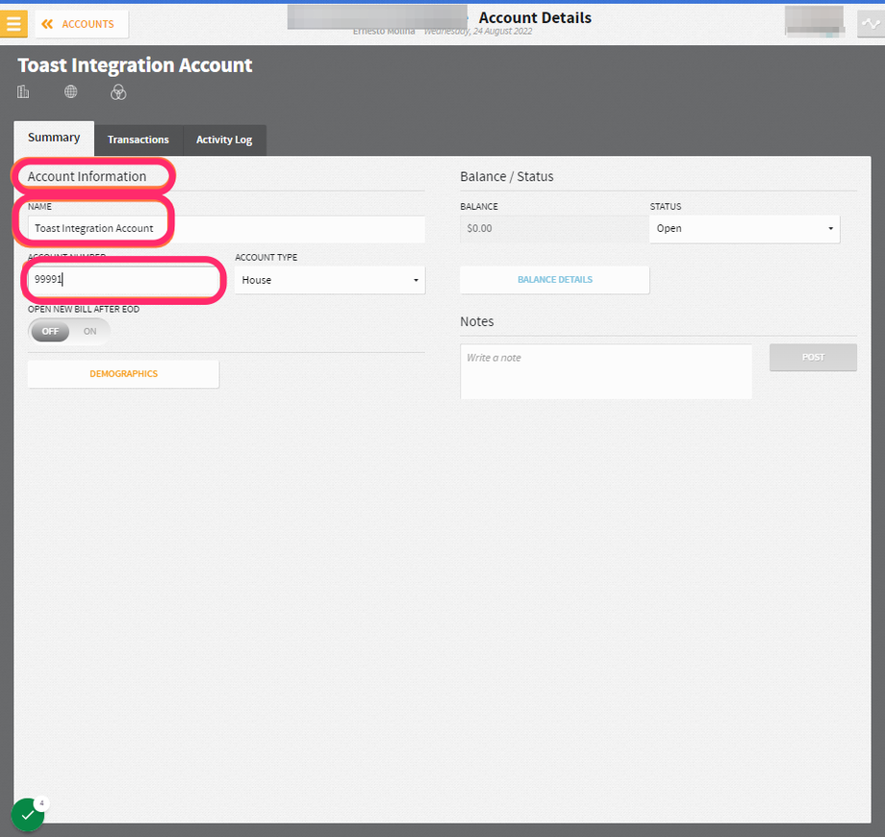This screenshot has height=837, width=885.
Task: Click the building icon under account title
Action: (23, 91)
